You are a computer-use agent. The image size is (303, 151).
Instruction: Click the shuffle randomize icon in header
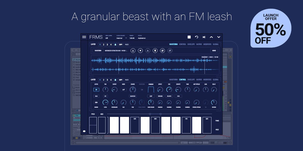(204, 37)
